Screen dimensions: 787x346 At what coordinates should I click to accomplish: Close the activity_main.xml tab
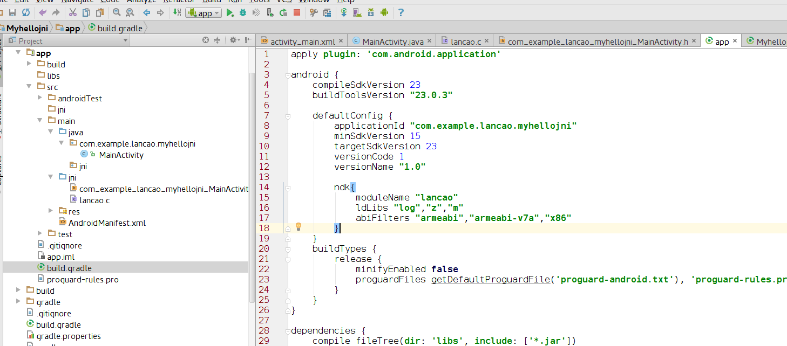[x=340, y=41]
